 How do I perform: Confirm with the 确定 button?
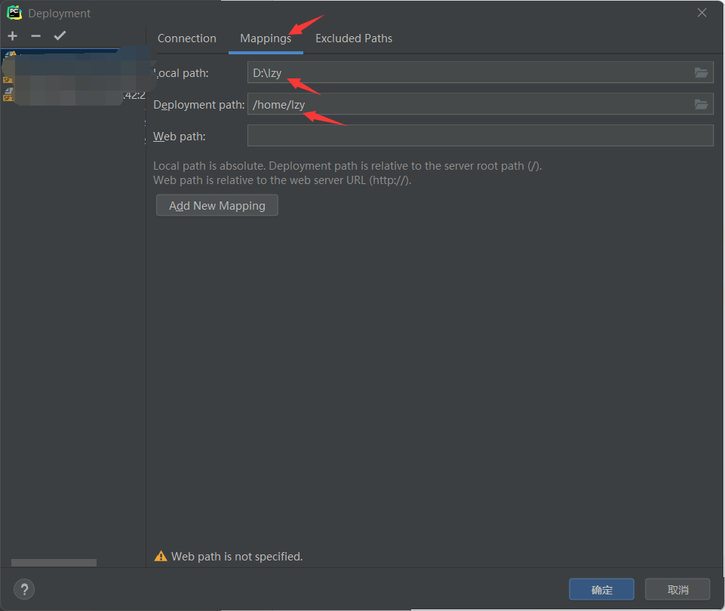602,589
